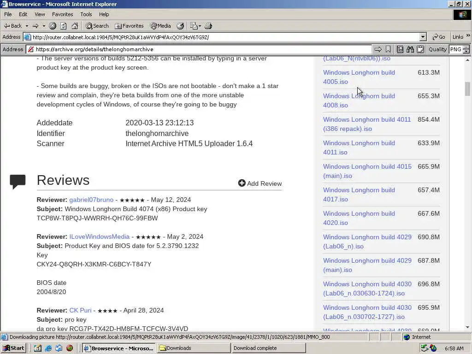Click the Browservice go arrow icon

tap(378, 49)
